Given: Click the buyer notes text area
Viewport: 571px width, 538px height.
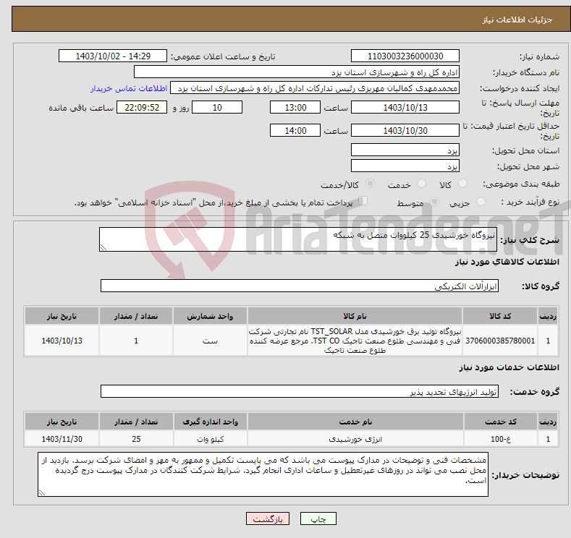Looking at the screenshot, I should [263, 474].
